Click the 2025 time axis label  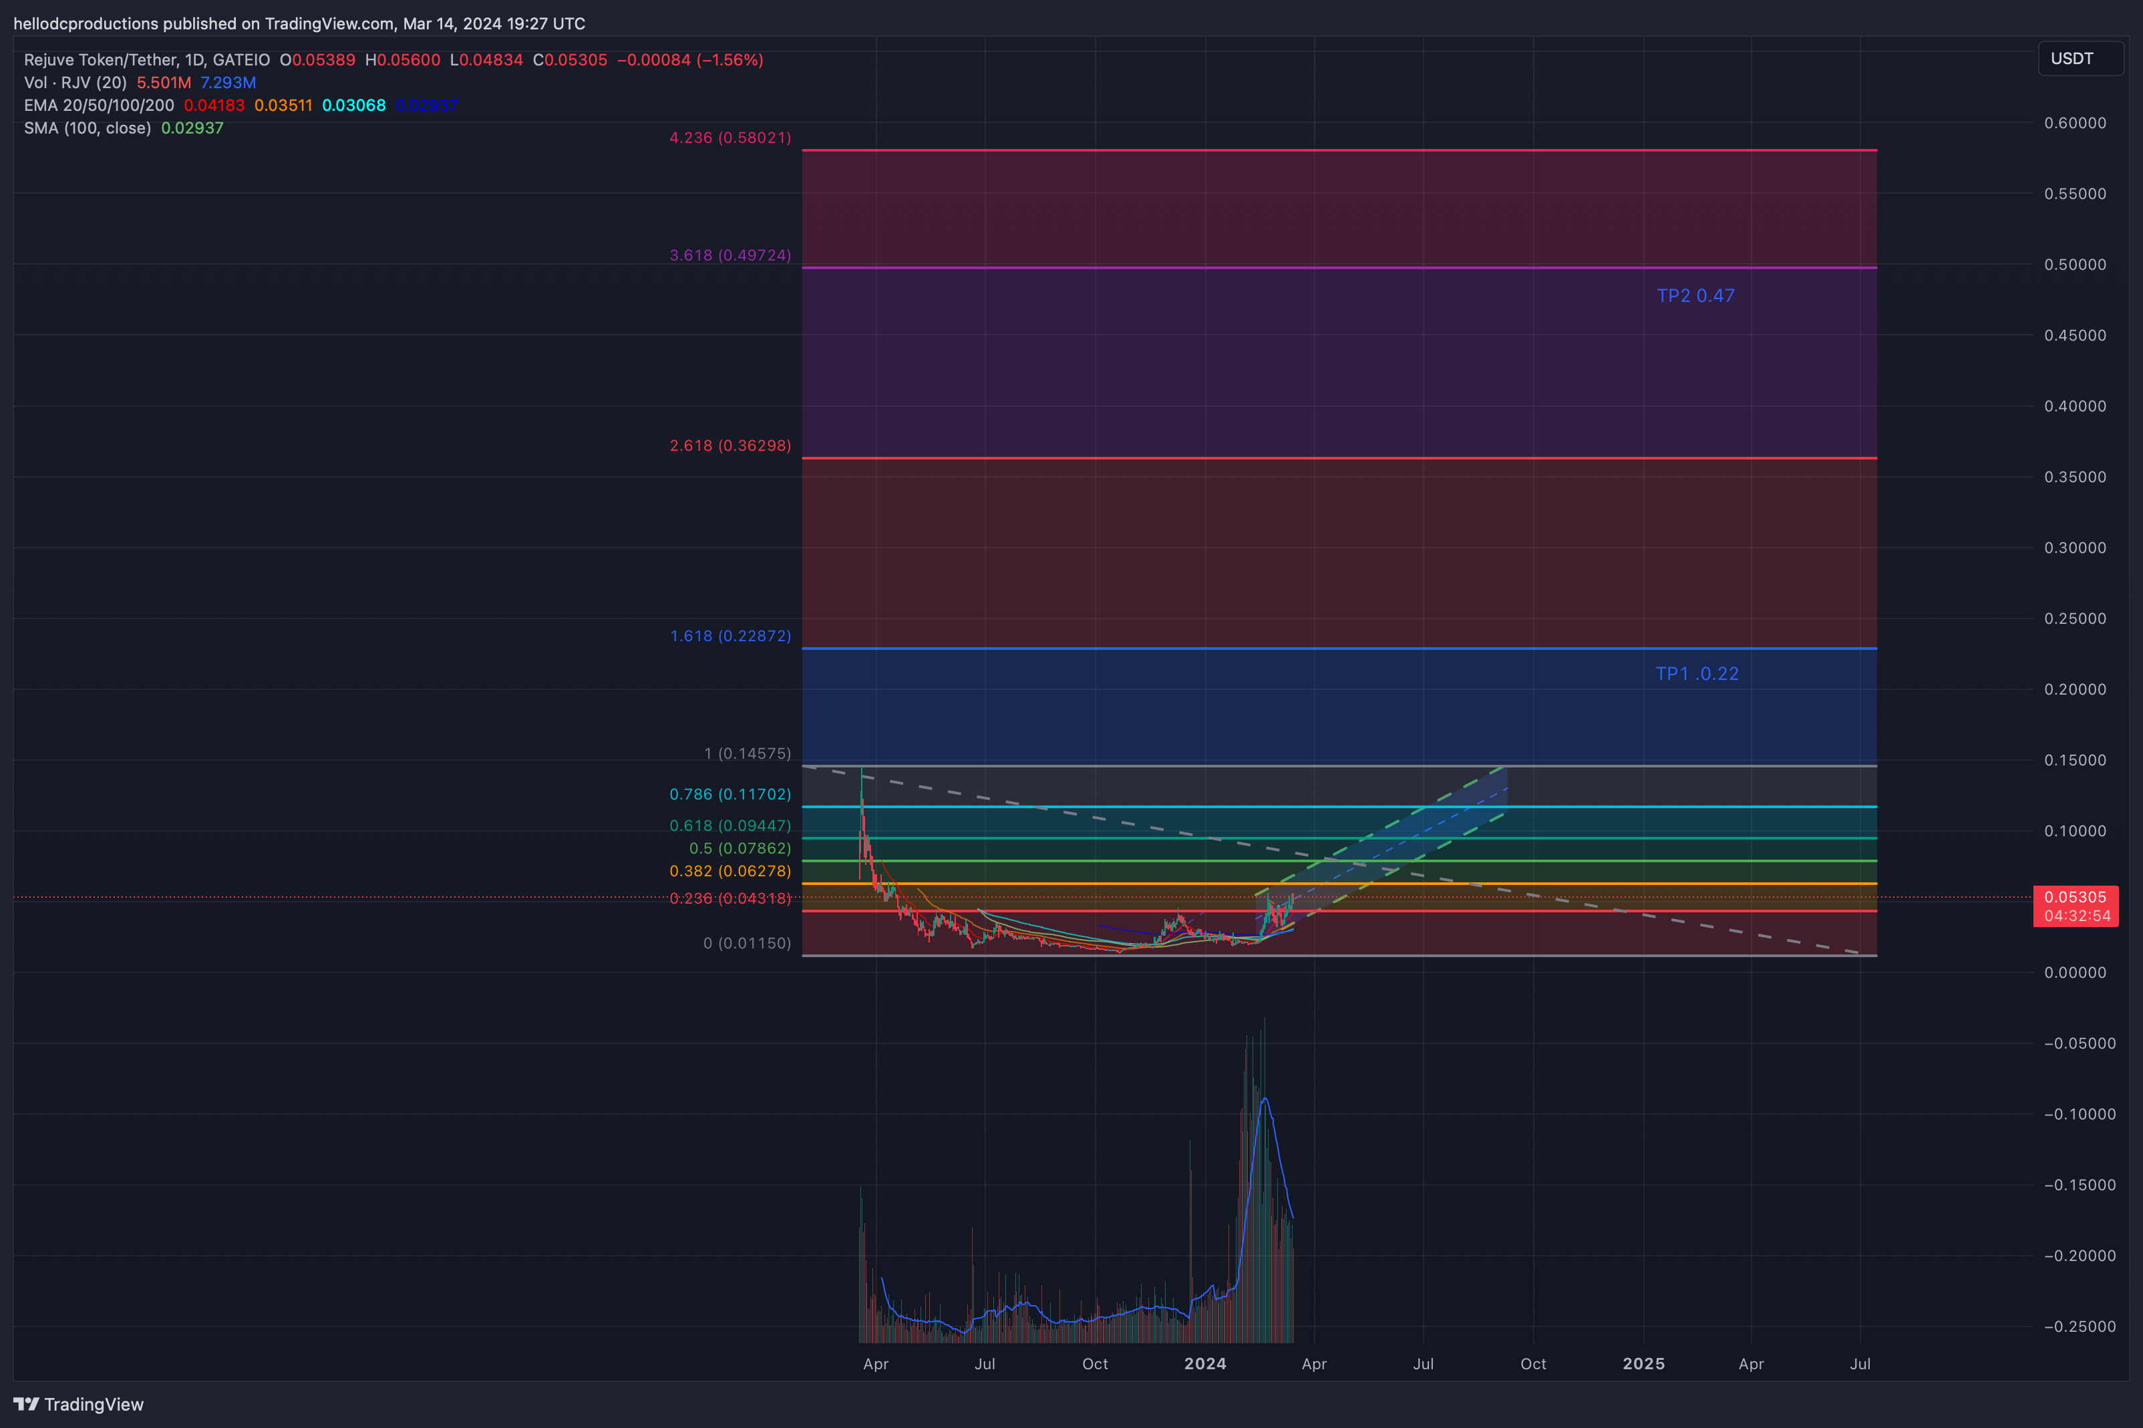pyautogui.click(x=1644, y=1363)
